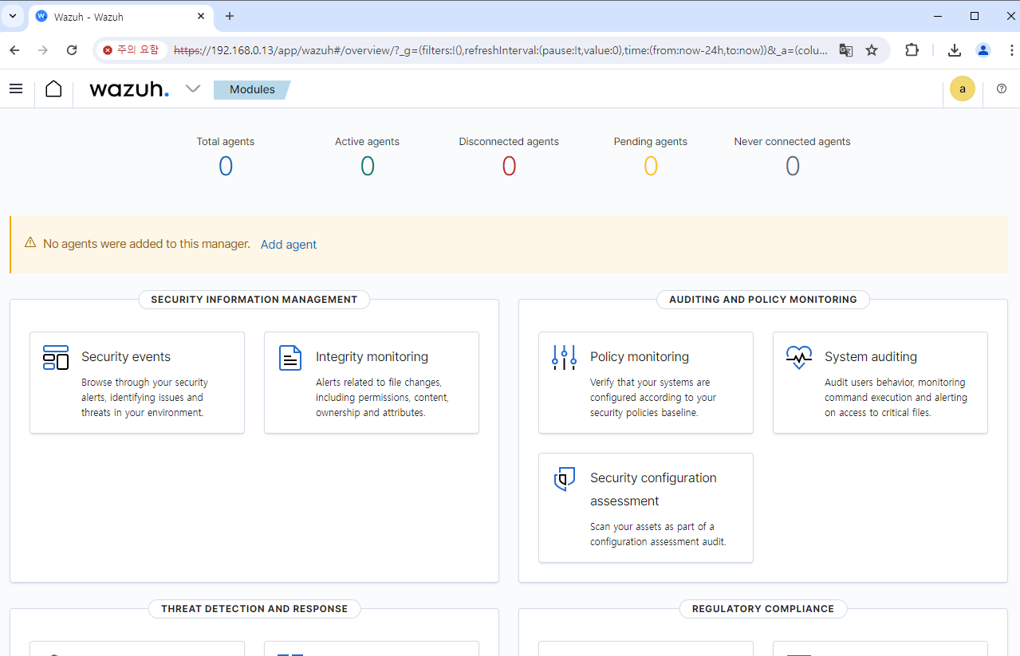Click the Security events dashboard icon
Screen dimensions: 1020x656
pos(56,358)
